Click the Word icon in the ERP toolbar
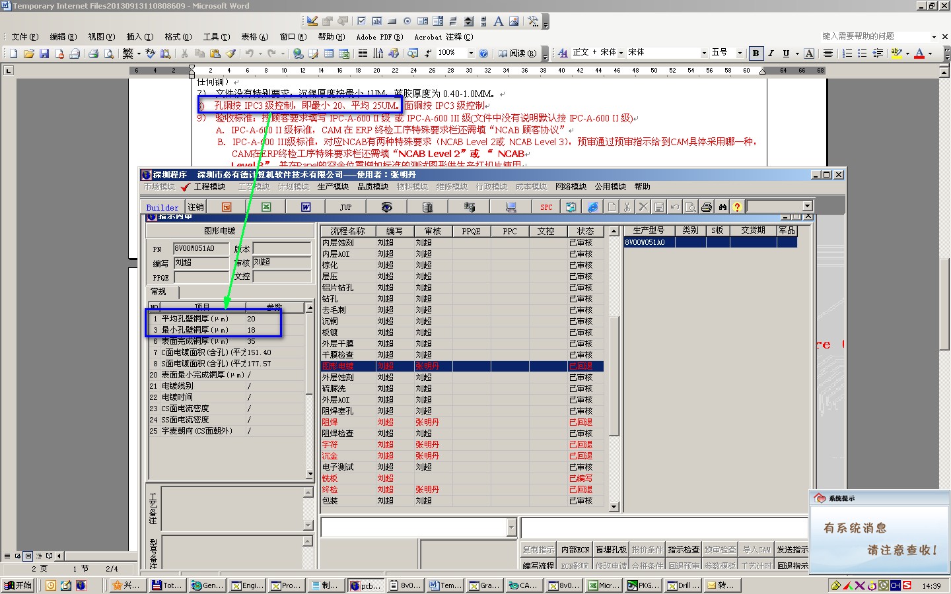 coord(306,207)
